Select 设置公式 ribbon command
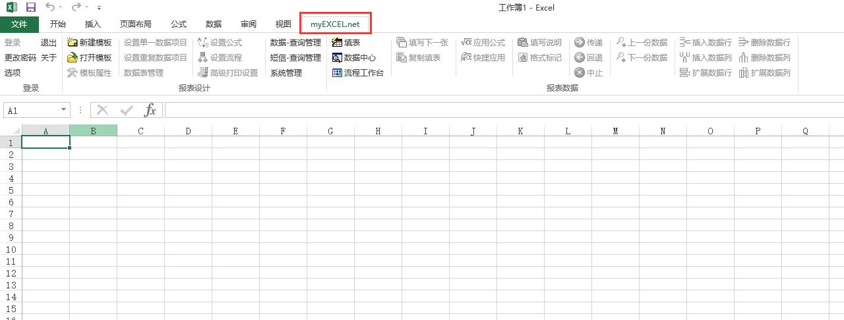Viewport: 844px width, 320px height. pyautogui.click(x=220, y=43)
